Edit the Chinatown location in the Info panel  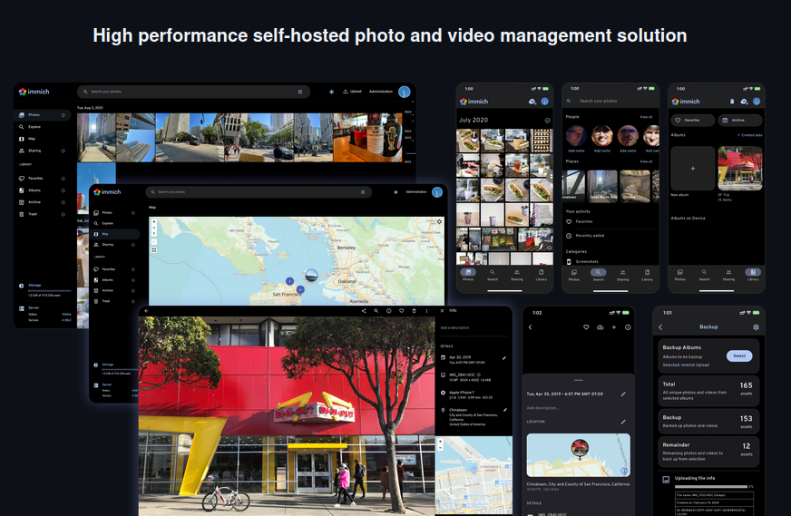tap(504, 410)
